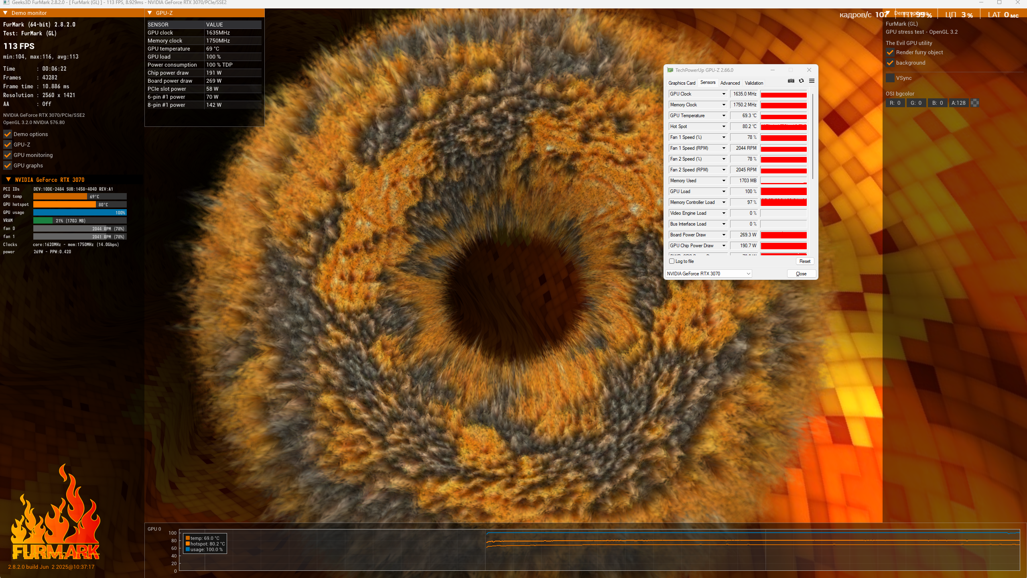The image size is (1027, 578).
Task: Open the Fan 1 Speed (%) dropdown
Action: pos(724,137)
